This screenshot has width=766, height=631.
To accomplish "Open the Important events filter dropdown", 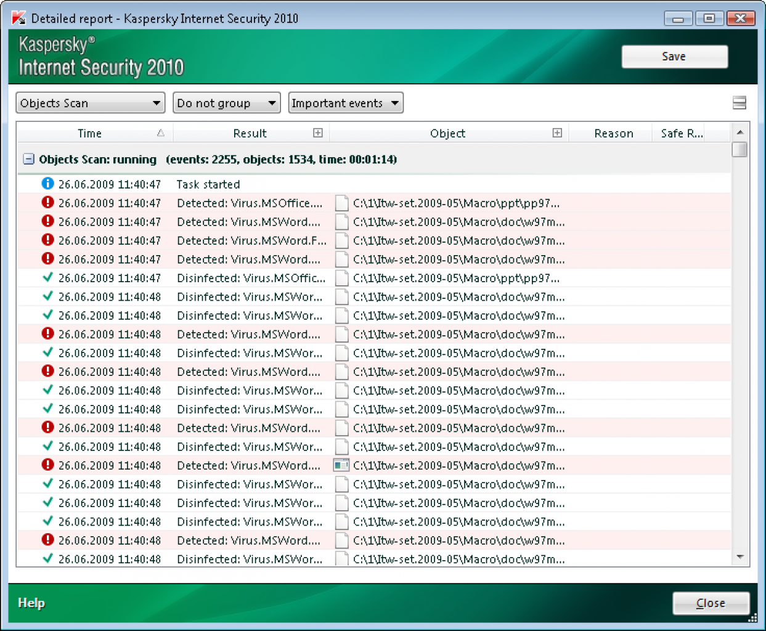I will pos(346,103).
